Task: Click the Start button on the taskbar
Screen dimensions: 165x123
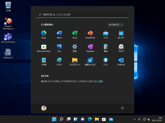Action: click(x=54, y=119)
